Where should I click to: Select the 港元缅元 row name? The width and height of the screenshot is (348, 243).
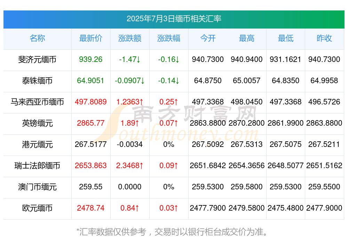point(37,144)
